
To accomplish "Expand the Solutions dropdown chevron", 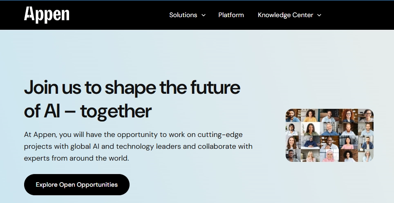I will 204,15.
